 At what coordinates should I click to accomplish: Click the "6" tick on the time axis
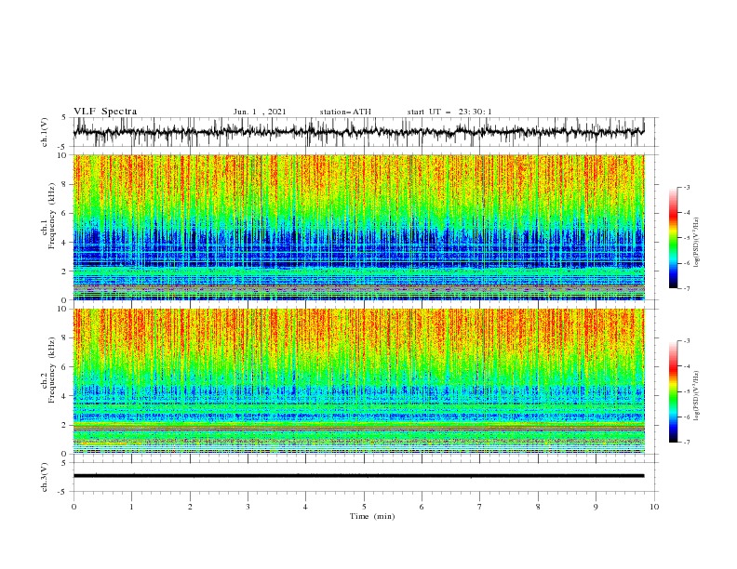pyautogui.click(x=422, y=507)
